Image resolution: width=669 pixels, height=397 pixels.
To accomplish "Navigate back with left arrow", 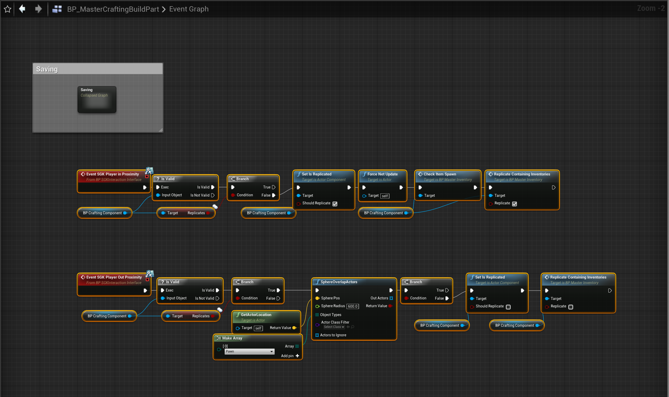I will coord(22,9).
